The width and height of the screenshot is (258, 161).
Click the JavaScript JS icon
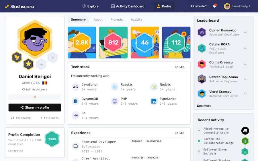pyautogui.click(x=75, y=87)
